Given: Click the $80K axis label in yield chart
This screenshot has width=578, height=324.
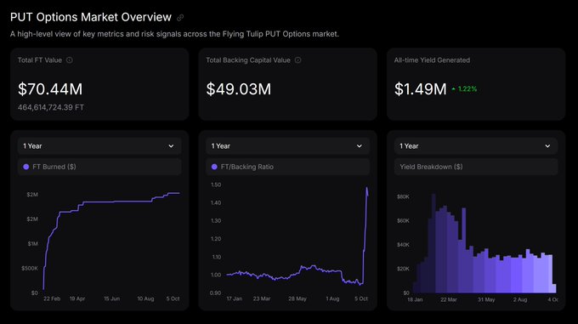Looking at the screenshot, I should (403, 196).
